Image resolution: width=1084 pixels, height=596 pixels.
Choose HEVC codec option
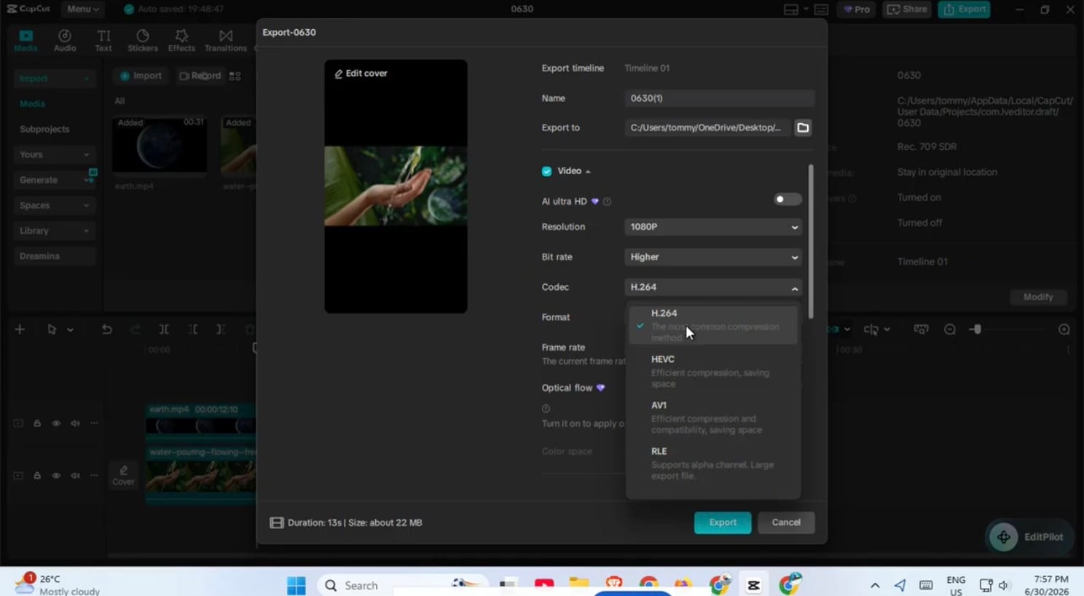[713, 371]
